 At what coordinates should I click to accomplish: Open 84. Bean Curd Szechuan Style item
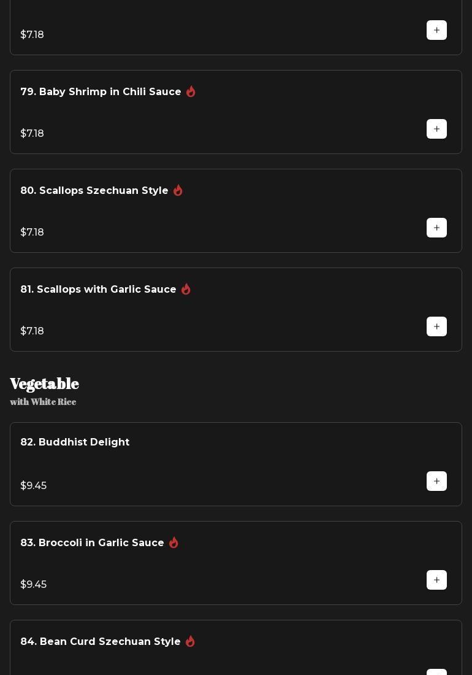pos(101,641)
